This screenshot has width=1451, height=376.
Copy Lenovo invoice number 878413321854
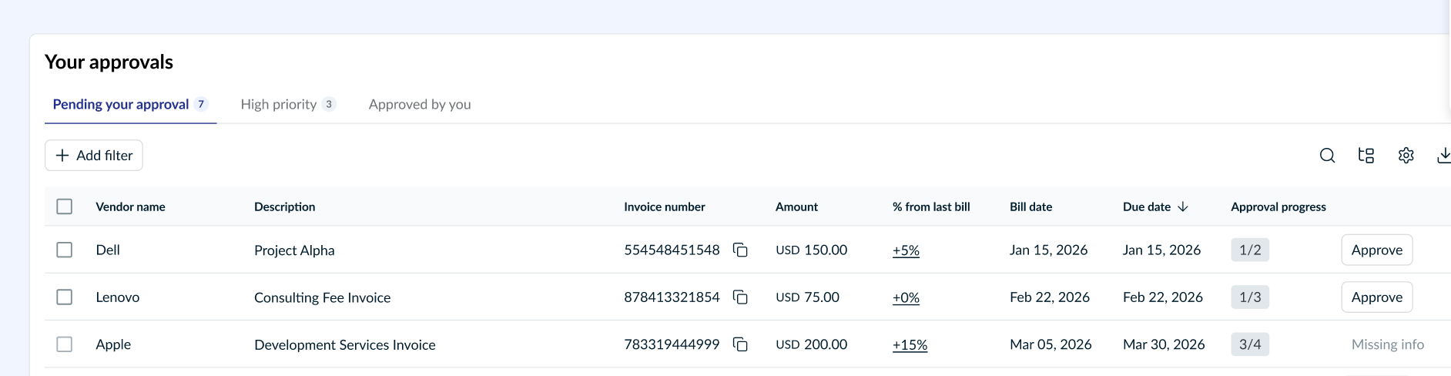click(x=740, y=297)
